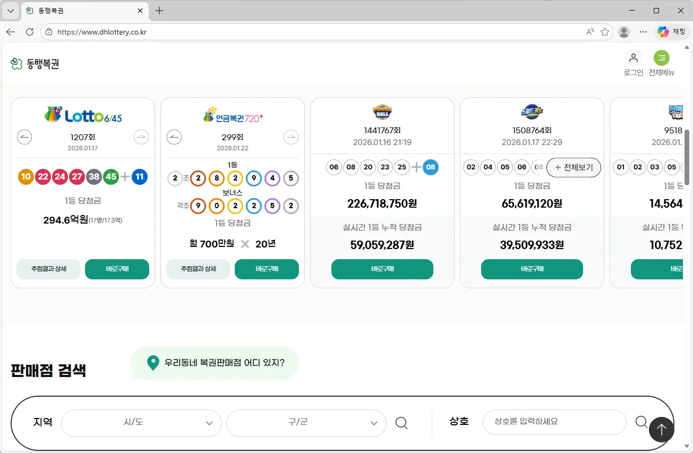Open the 구/군 district dropdown
693x453 pixels.
(306, 423)
